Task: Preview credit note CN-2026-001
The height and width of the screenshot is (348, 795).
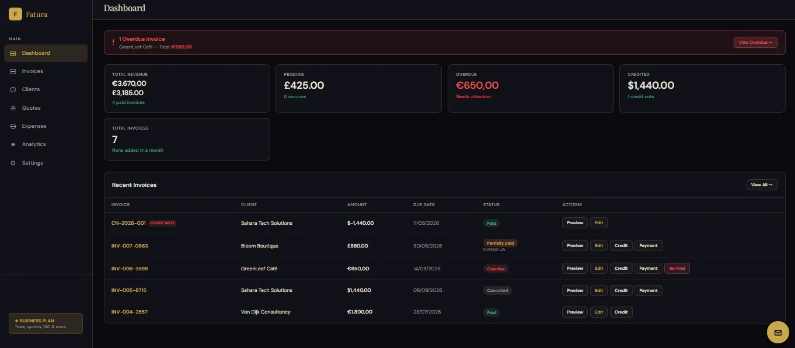Action: 575,223
